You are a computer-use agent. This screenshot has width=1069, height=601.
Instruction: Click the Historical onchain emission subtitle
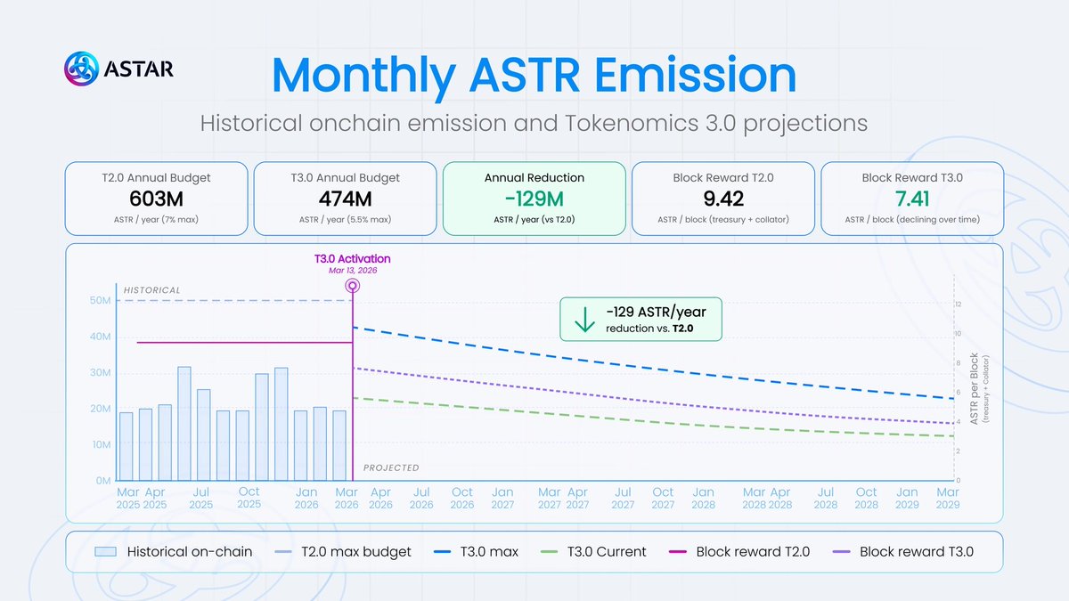point(534,123)
